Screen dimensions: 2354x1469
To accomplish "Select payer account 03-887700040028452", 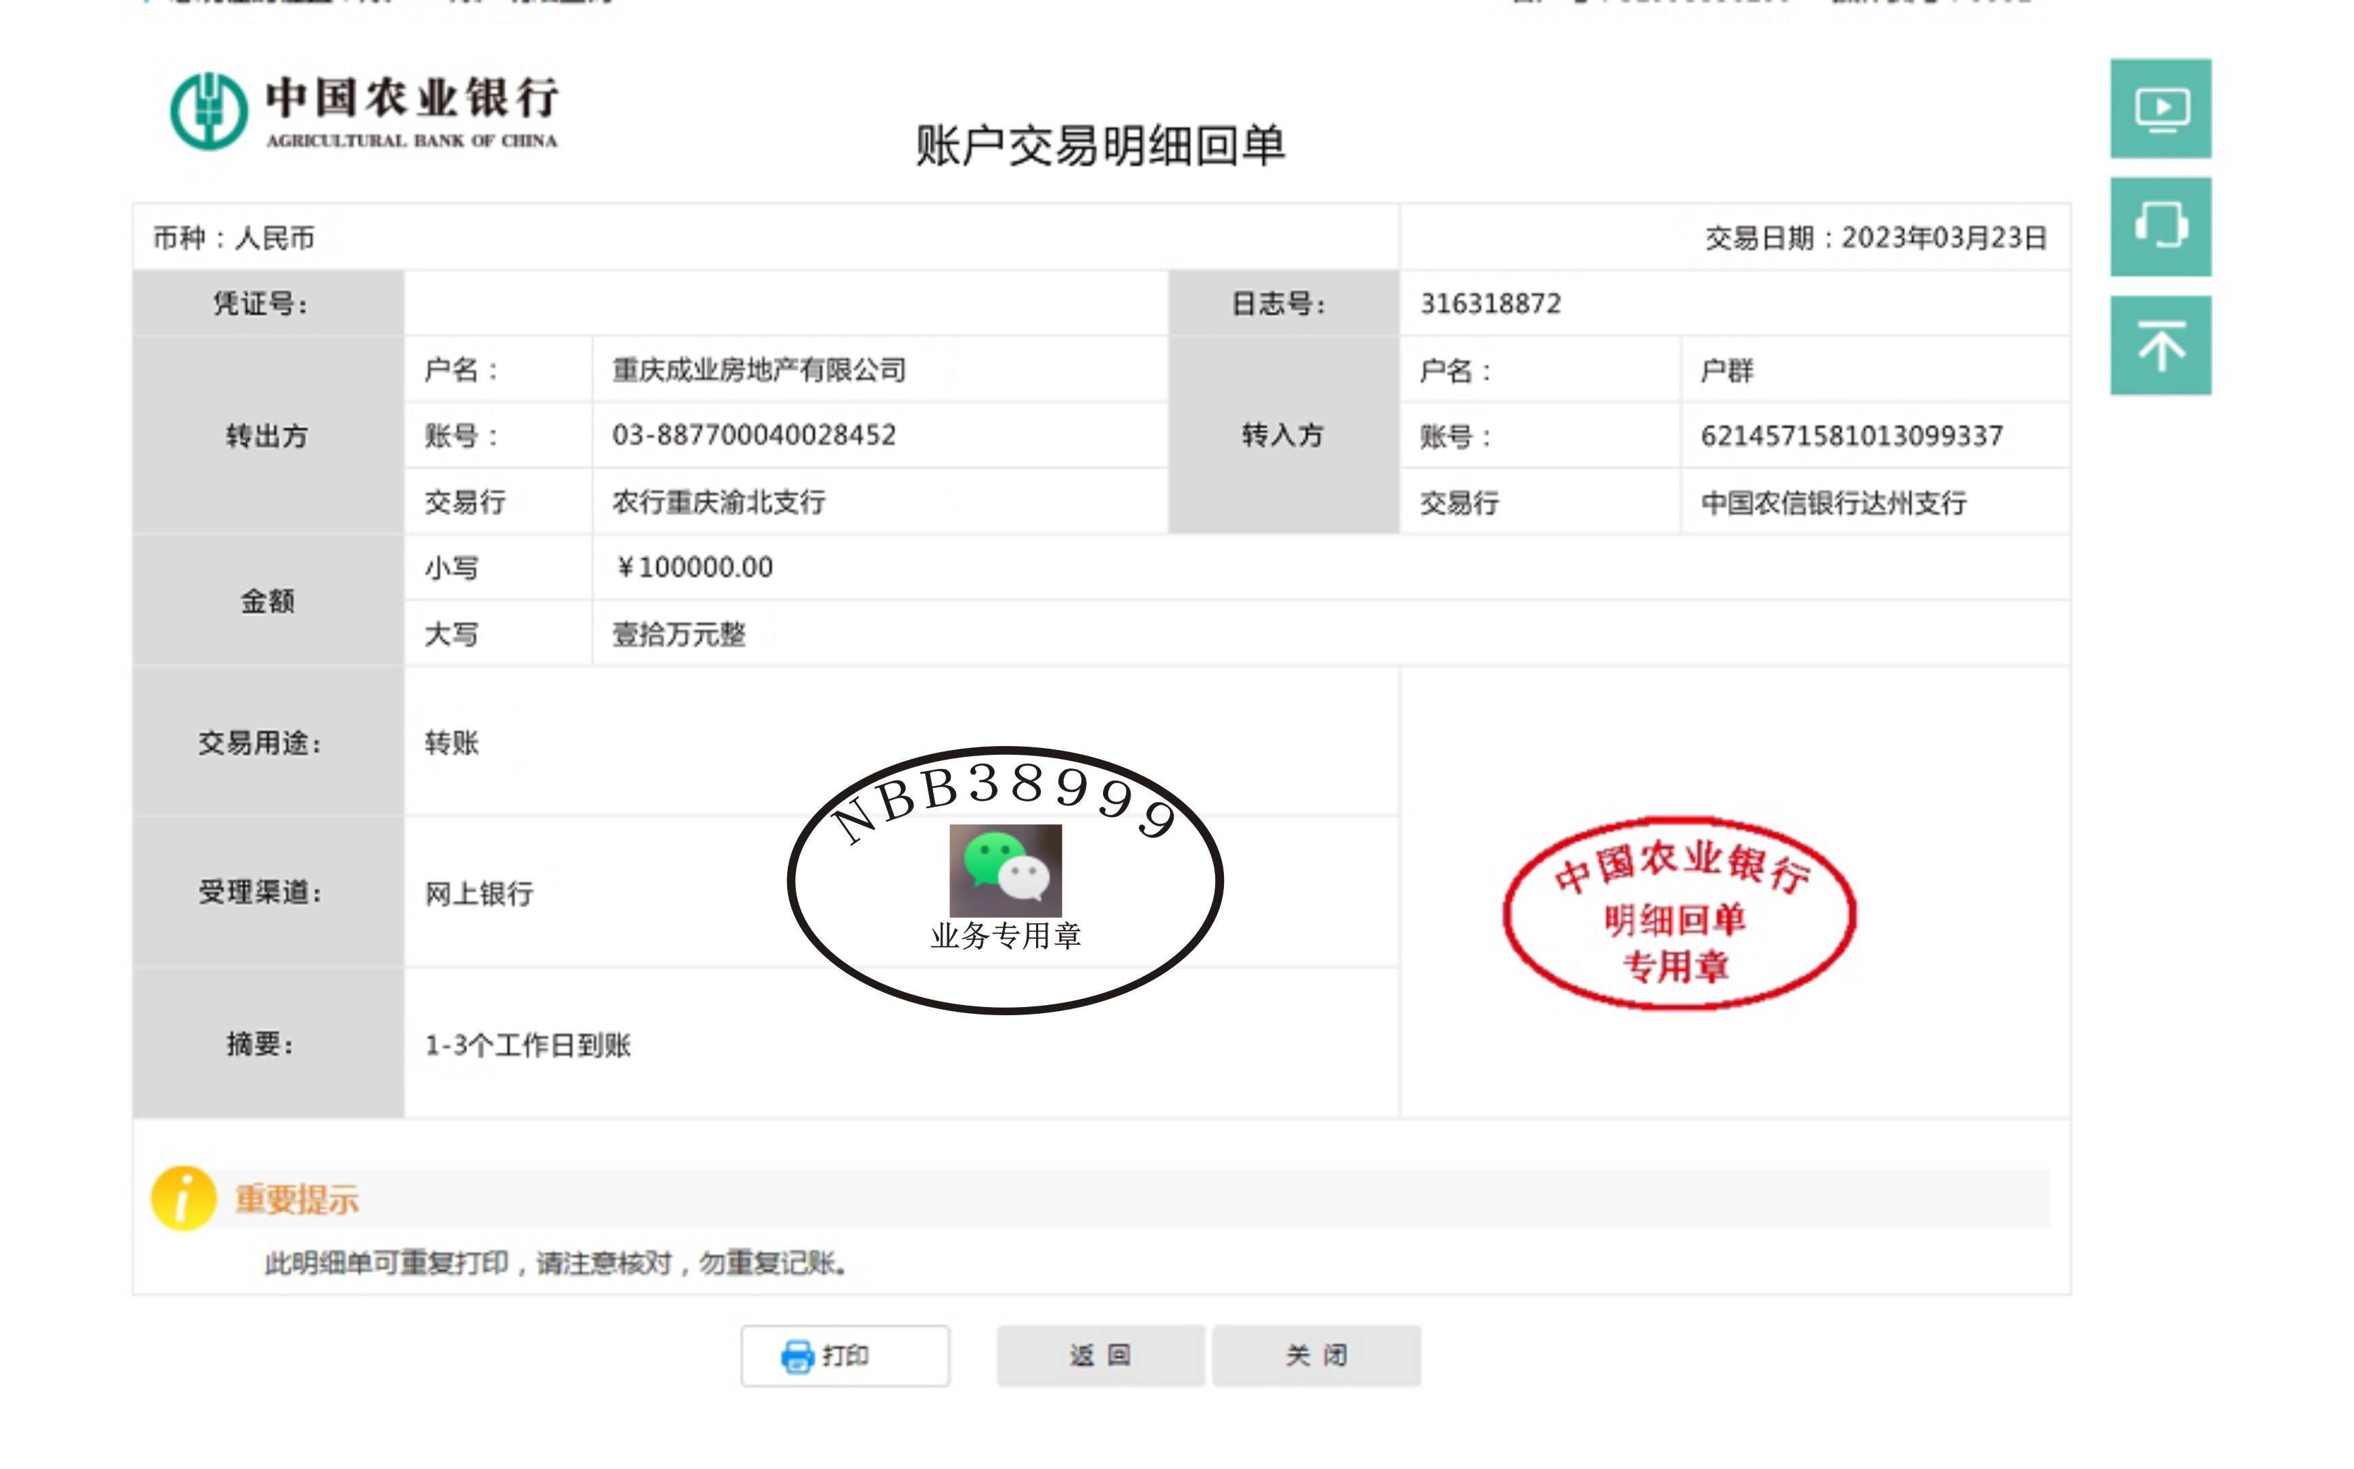I will (x=753, y=436).
